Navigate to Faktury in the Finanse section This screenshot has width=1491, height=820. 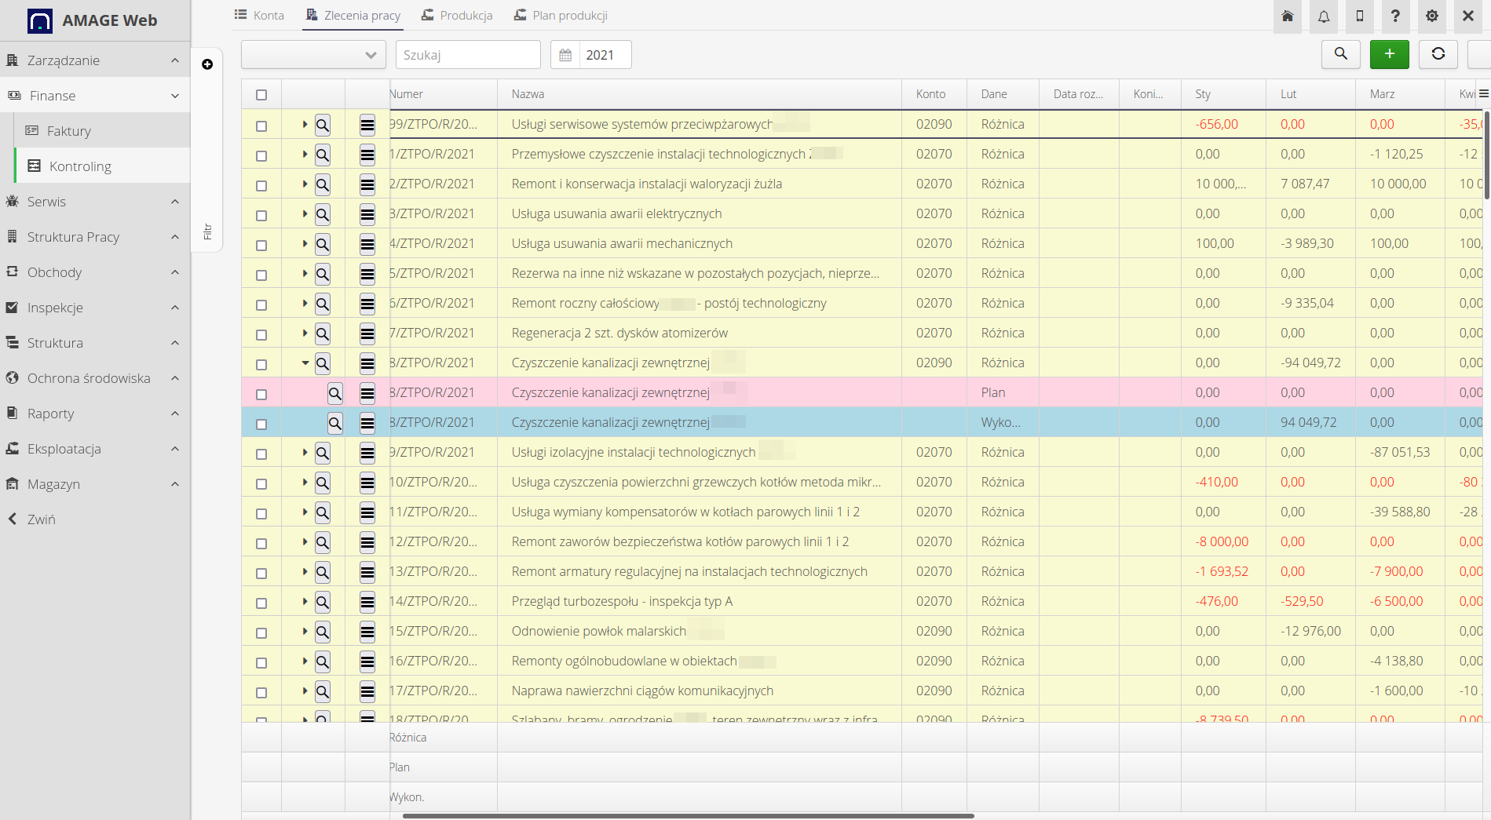(70, 130)
